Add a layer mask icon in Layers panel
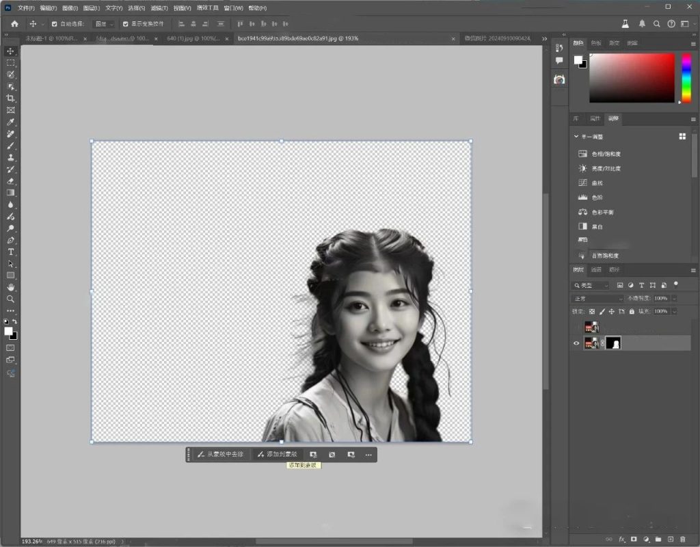 coord(634,539)
